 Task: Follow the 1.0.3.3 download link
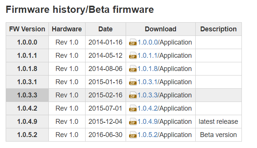(148, 96)
